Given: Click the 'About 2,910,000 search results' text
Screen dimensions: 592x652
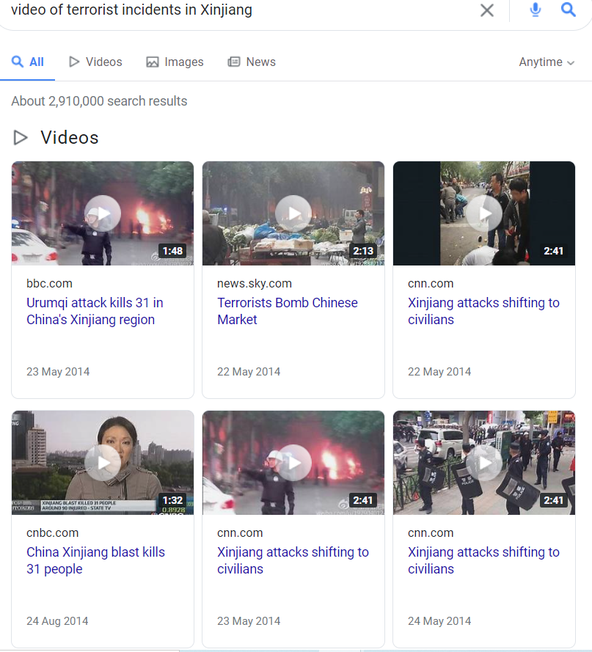Looking at the screenshot, I should (99, 101).
